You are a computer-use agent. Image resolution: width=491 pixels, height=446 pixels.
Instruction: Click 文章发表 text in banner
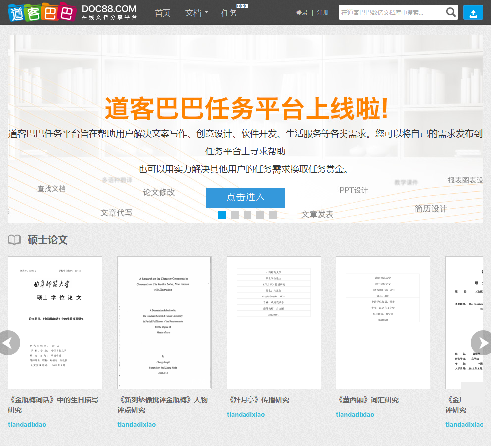(317, 214)
